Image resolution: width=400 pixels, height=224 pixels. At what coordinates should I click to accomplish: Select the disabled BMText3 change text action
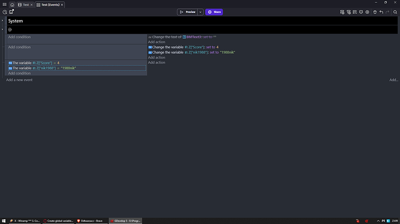182,37
